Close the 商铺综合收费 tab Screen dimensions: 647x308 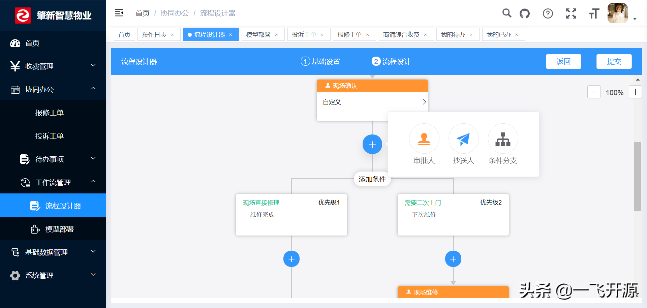pos(425,35)
